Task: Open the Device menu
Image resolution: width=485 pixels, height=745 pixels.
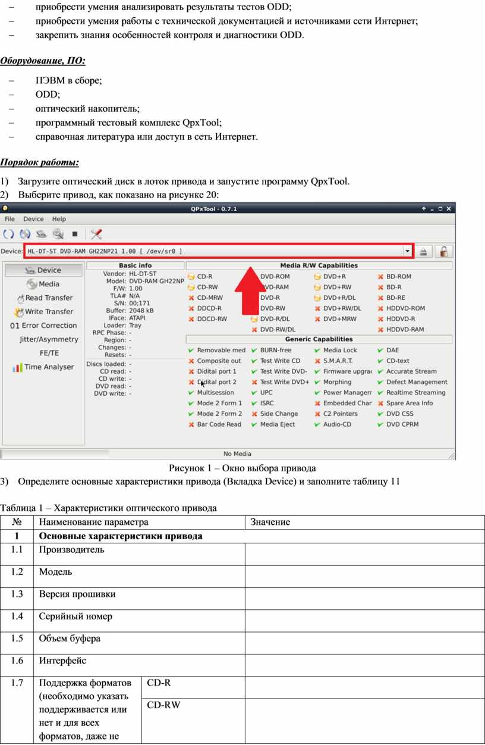Action: pos(33,219)
